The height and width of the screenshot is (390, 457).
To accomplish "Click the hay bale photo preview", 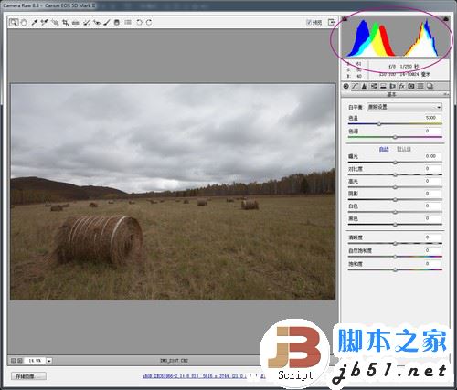I will [173, 192].
